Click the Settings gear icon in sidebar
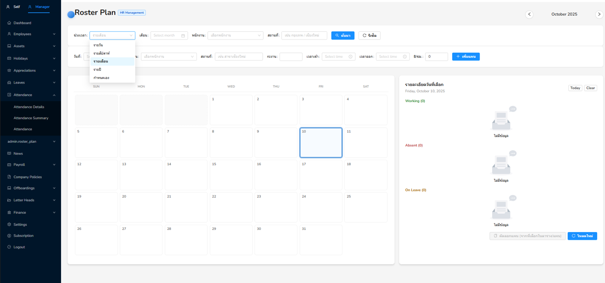This screenshot has width=605, height=283. click(x=9, y=225)
